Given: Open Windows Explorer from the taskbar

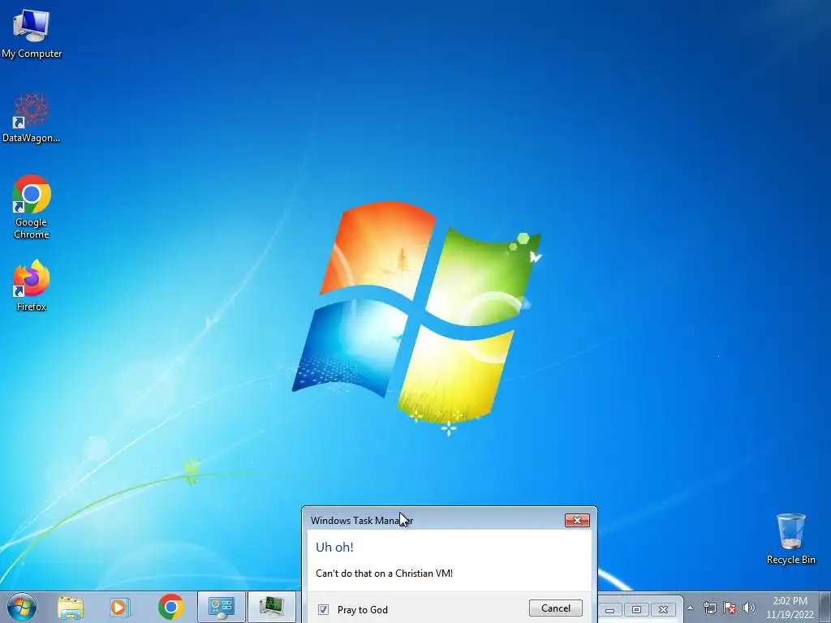Looking at the screenshot, I should click(71, 607).
